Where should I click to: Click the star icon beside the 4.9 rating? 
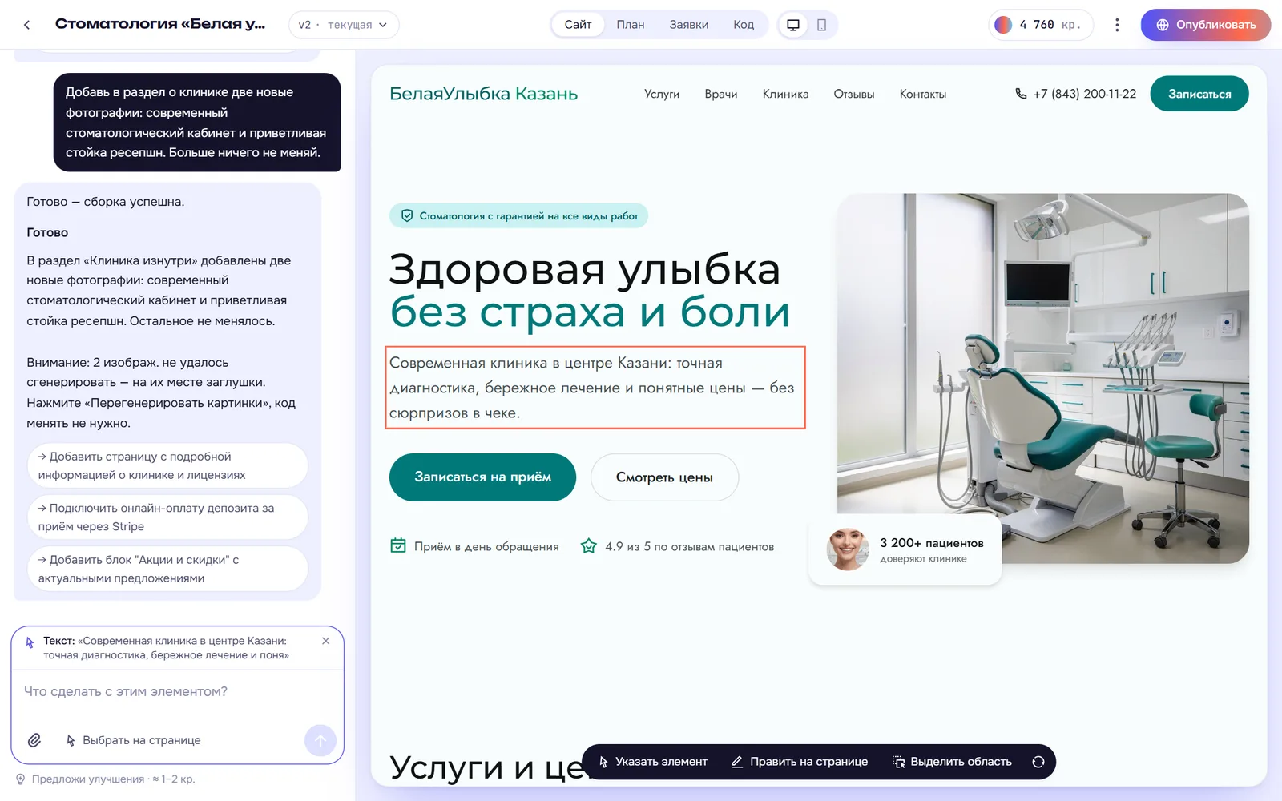pyautogui.click(x=589, y=545)
